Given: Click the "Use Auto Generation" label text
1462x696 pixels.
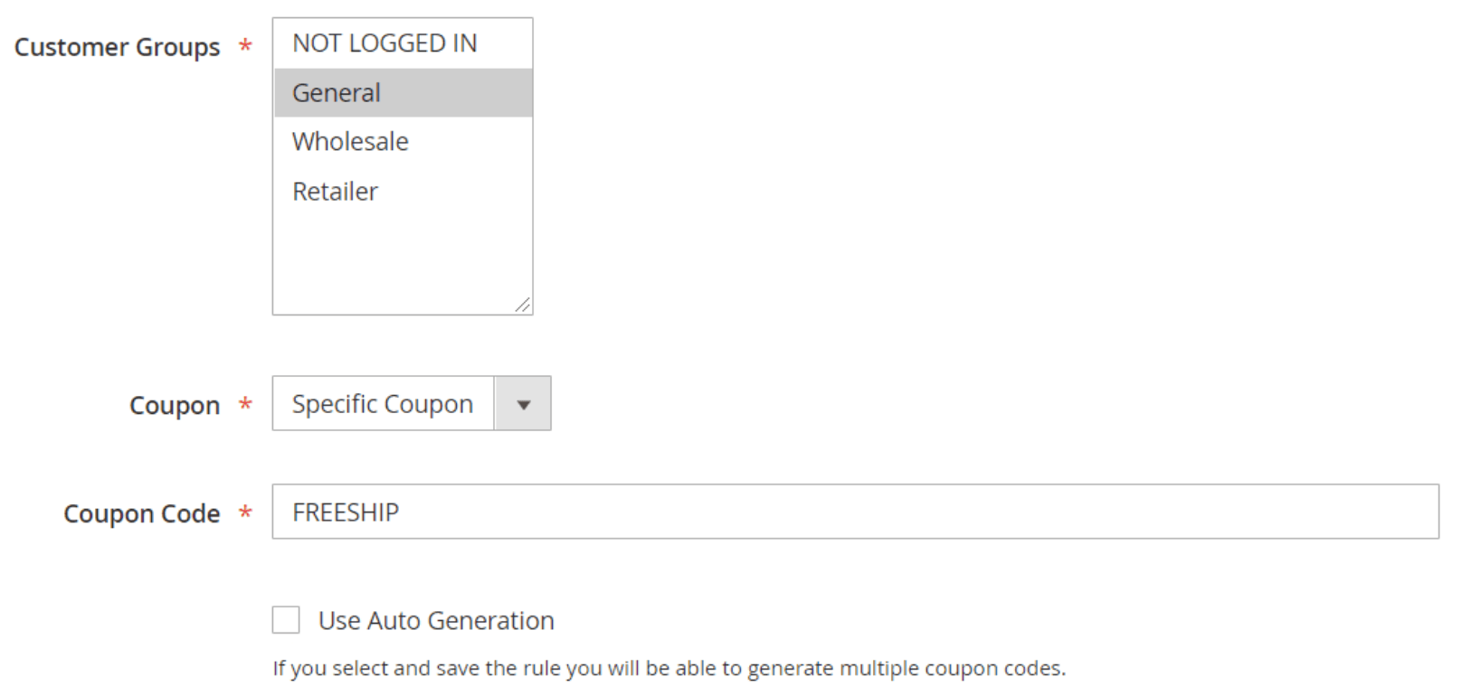Looking at the screenshot, I should [434, 620].
